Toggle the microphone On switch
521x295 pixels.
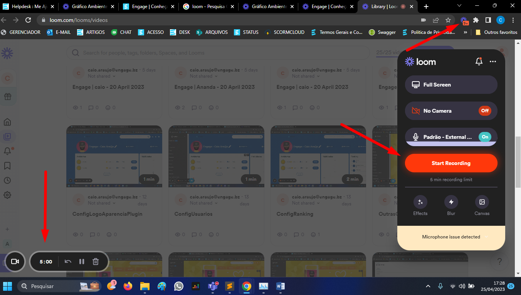(485, 137)
